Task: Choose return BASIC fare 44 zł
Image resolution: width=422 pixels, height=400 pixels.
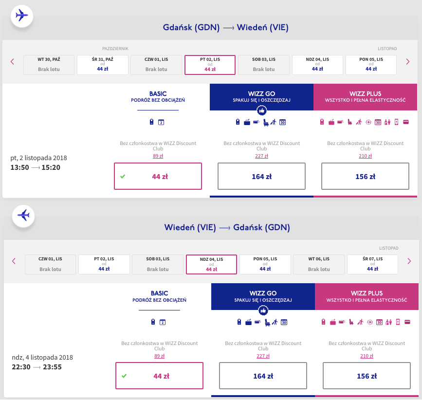Action: [x=159, y=376]
